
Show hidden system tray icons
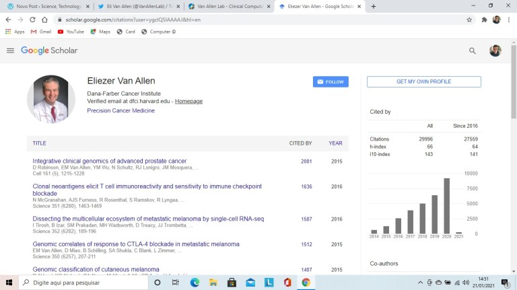(420, 283)
